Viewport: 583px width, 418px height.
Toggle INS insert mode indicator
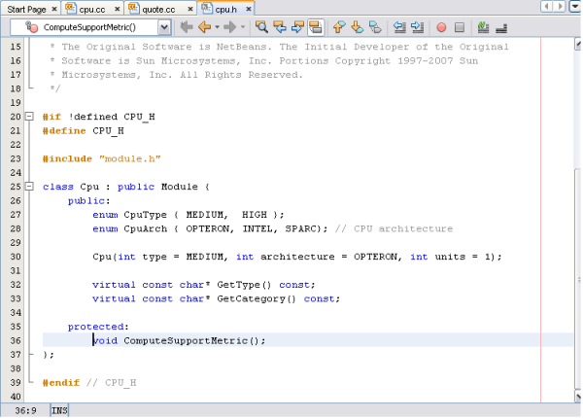point(58,411)
